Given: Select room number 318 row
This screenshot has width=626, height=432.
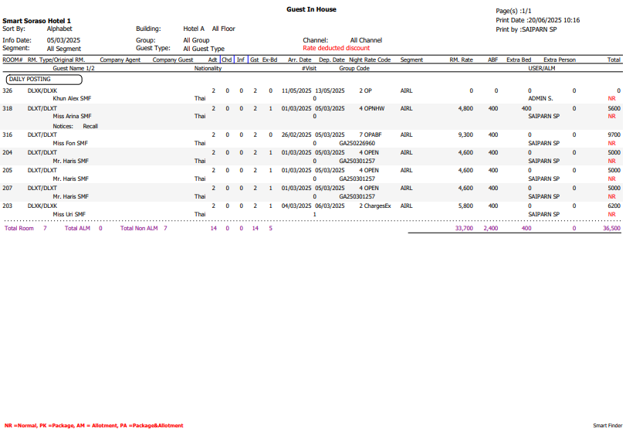Looking at the screenshot, I should click(x=8, y=108).
